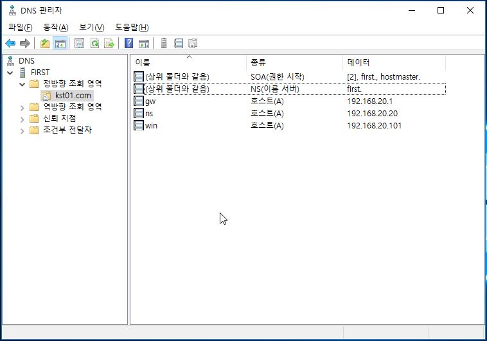The width and height of the screenshot is (487, 341).
Task: Refresh the view with green arrow icon
Action: (x=94, y=43)
